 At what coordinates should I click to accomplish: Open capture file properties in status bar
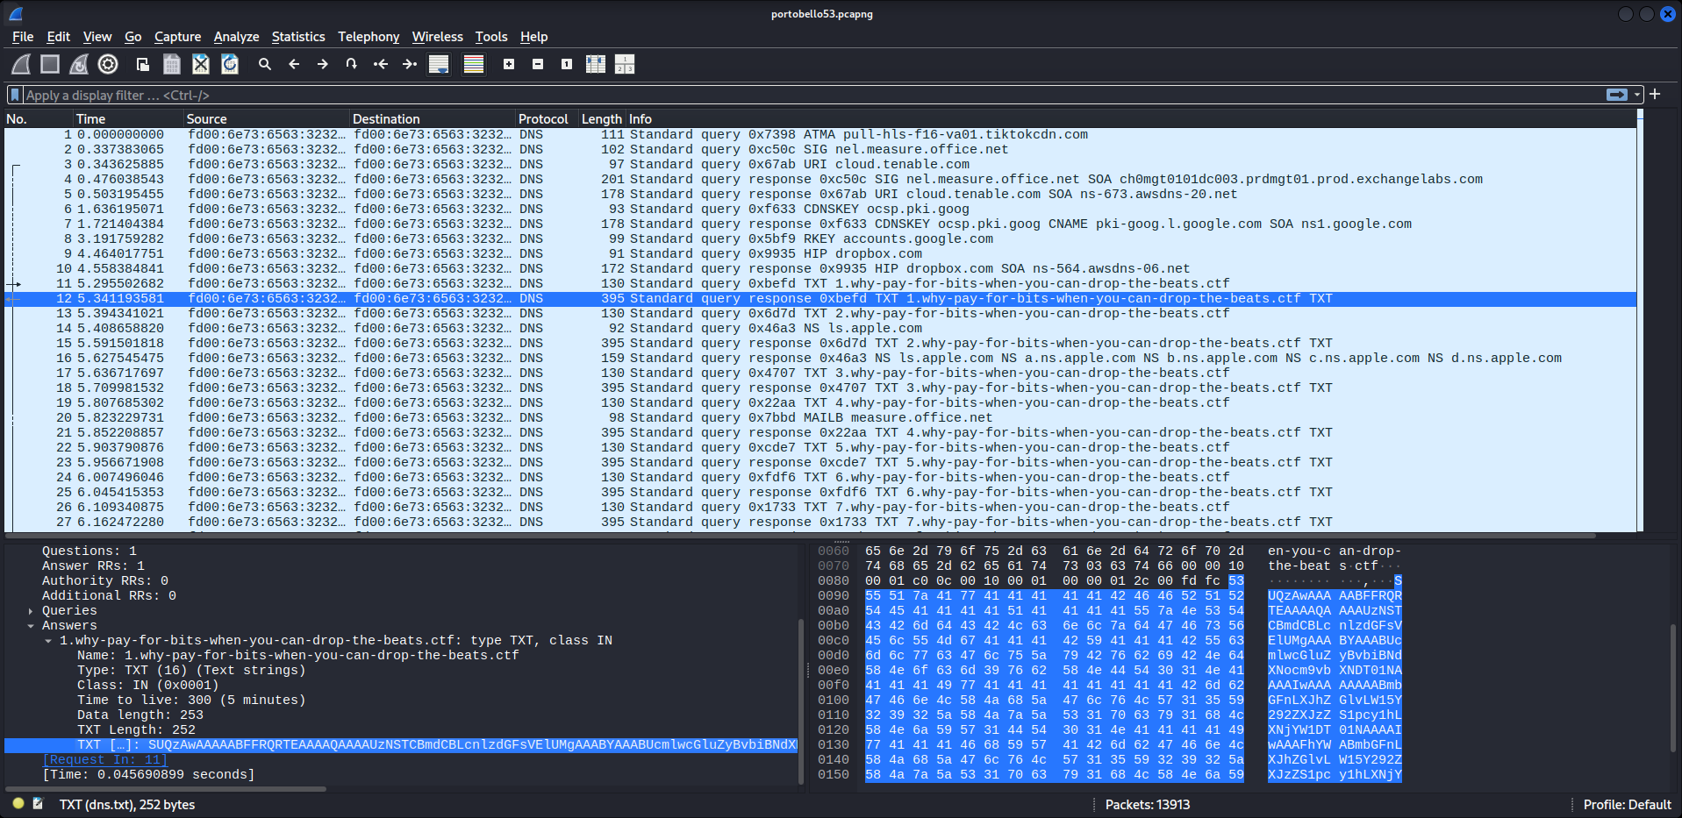pyautogui.click(x=38, y=803)
